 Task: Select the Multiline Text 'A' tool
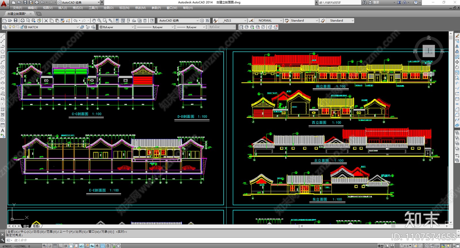(x=3, y=131)
